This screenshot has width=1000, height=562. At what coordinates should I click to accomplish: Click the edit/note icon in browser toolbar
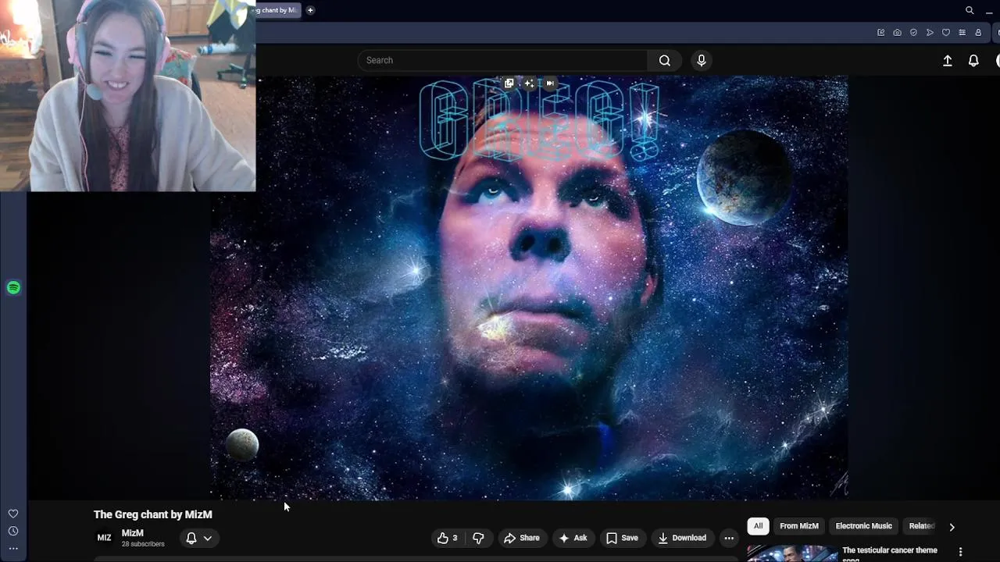[881, 33]
